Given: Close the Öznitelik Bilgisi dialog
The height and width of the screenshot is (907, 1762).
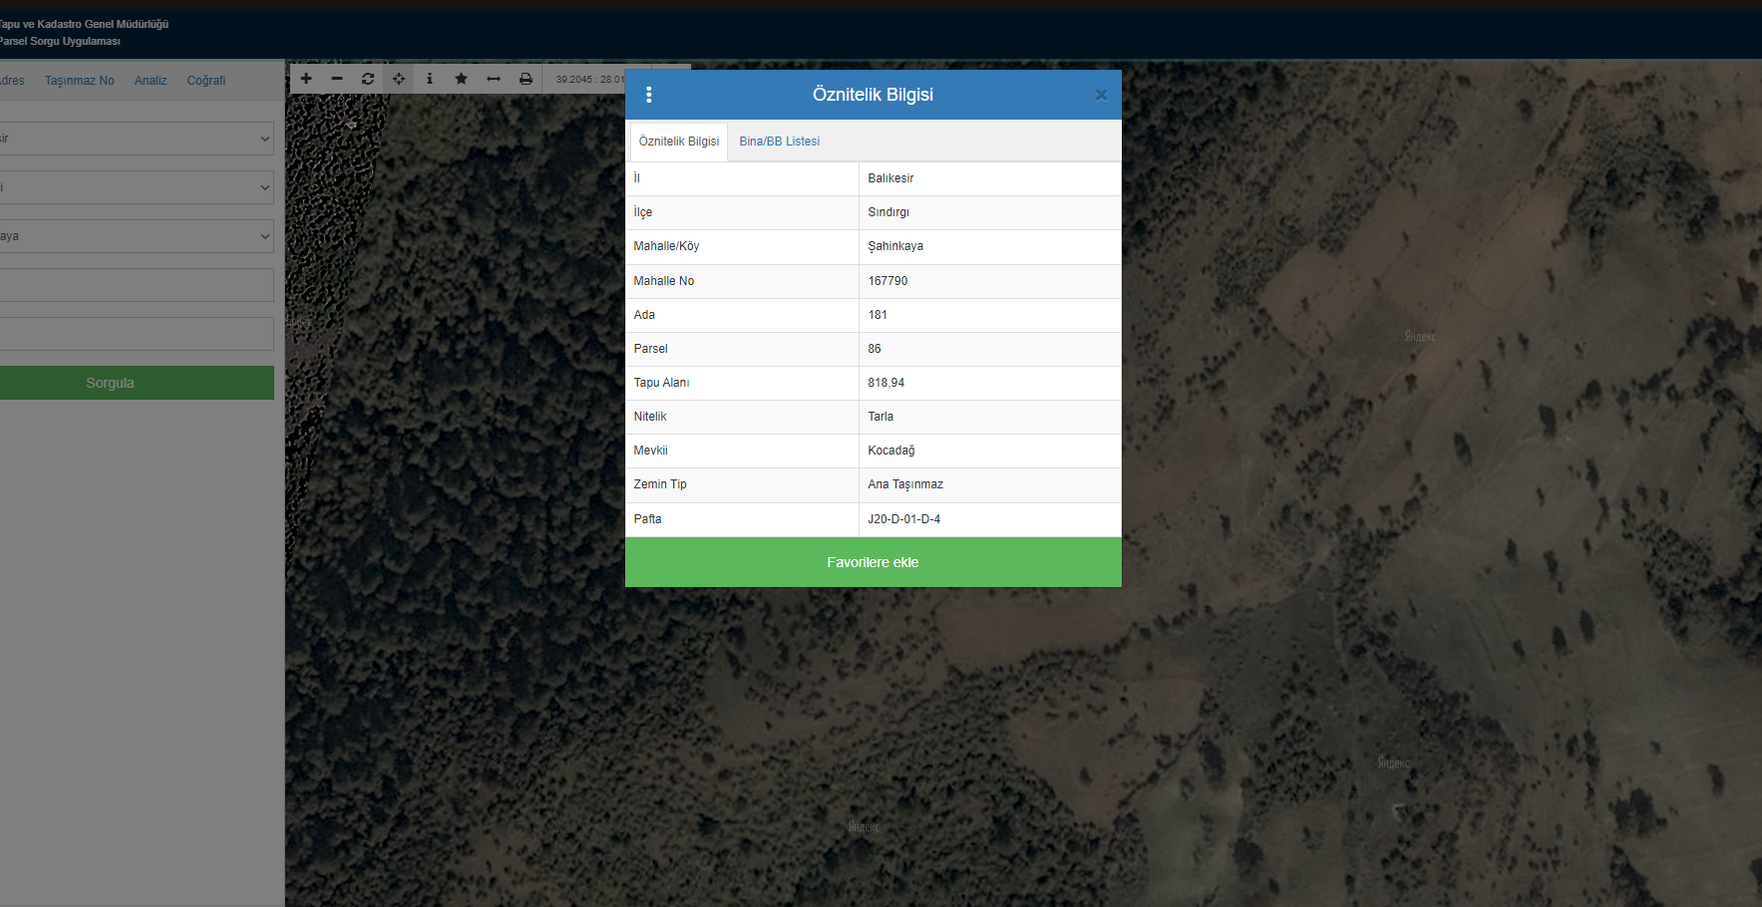Looking at the screenshot, I should pyautogui.click(x=1101, y=96).
